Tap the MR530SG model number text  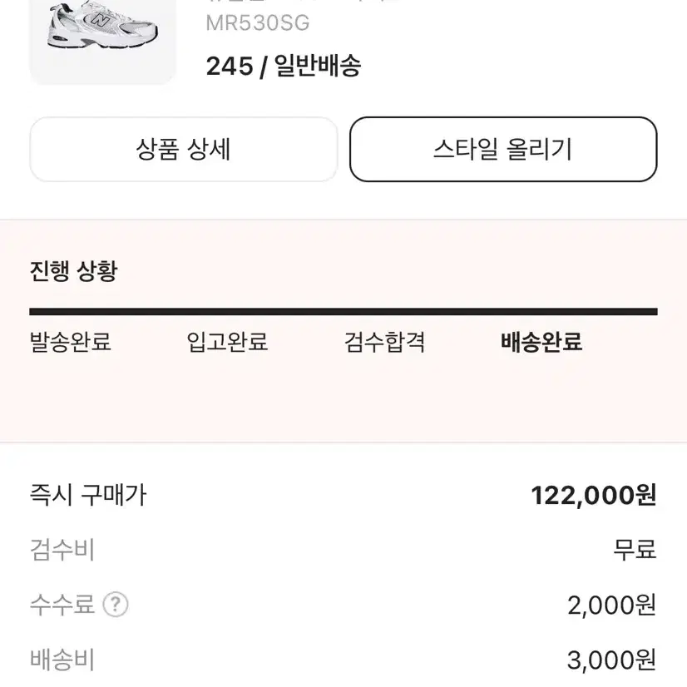click(x=258, y=22)
